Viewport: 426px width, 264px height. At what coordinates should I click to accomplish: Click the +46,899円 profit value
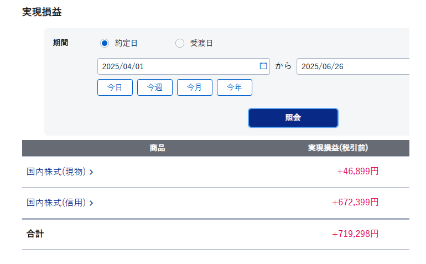(357, 171)
